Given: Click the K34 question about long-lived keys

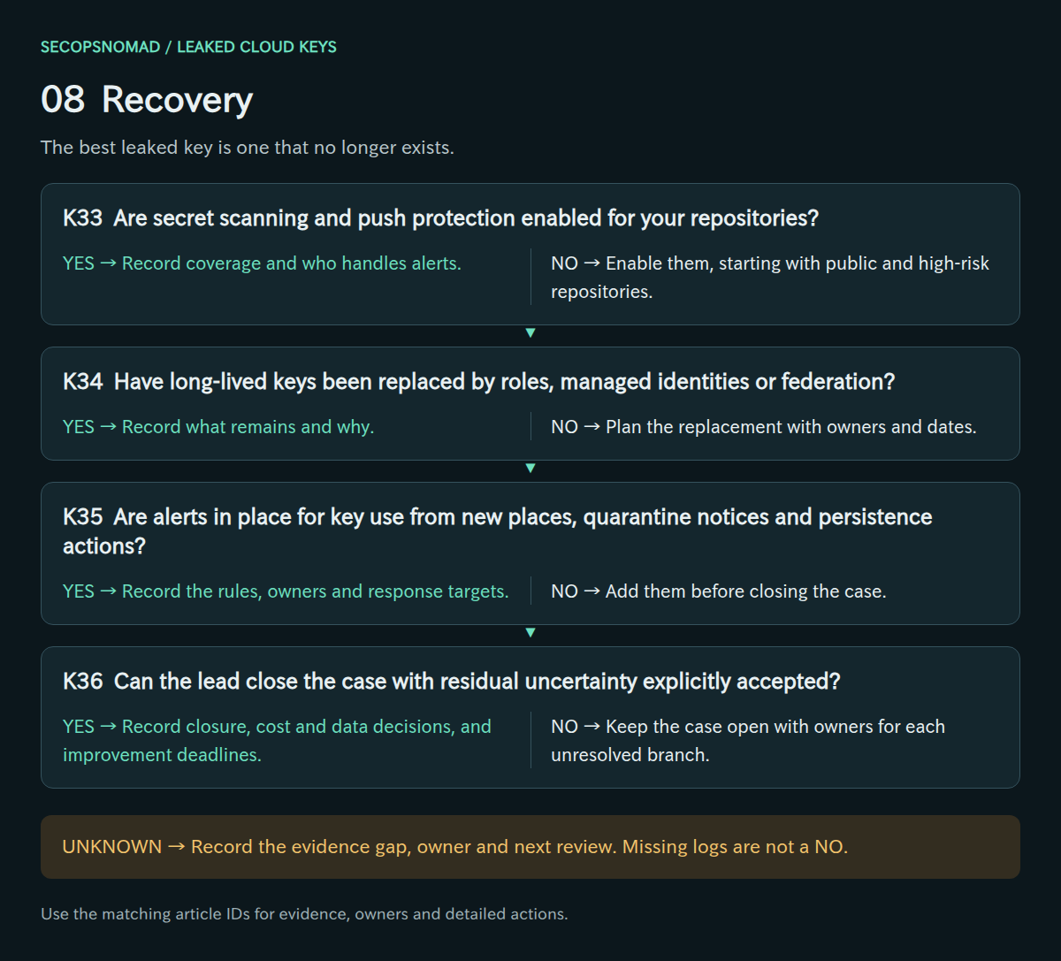Looking at the screenshot, I should coord(478,381).
